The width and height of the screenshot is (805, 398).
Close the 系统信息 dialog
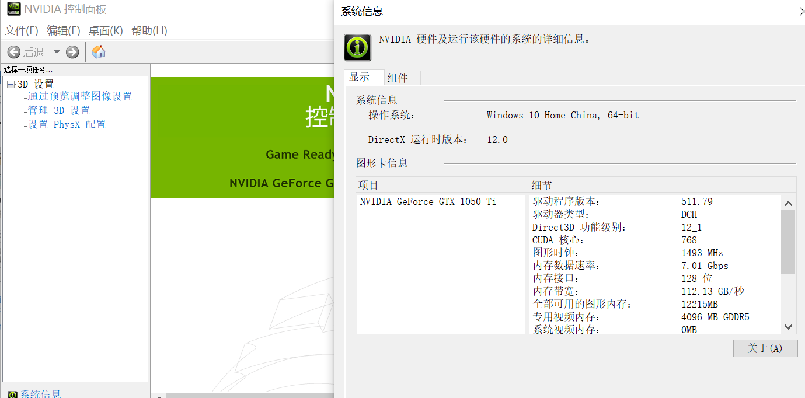click(801, 11)
